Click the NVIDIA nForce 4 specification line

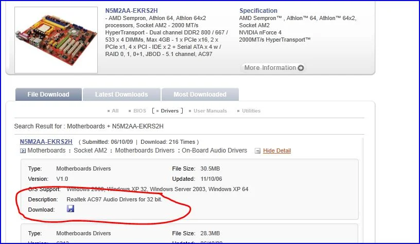coord(260,32)
